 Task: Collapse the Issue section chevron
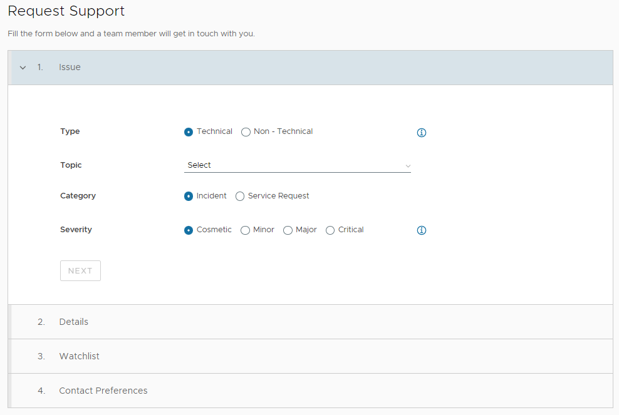pyautogui.click(x=23, y=68)
